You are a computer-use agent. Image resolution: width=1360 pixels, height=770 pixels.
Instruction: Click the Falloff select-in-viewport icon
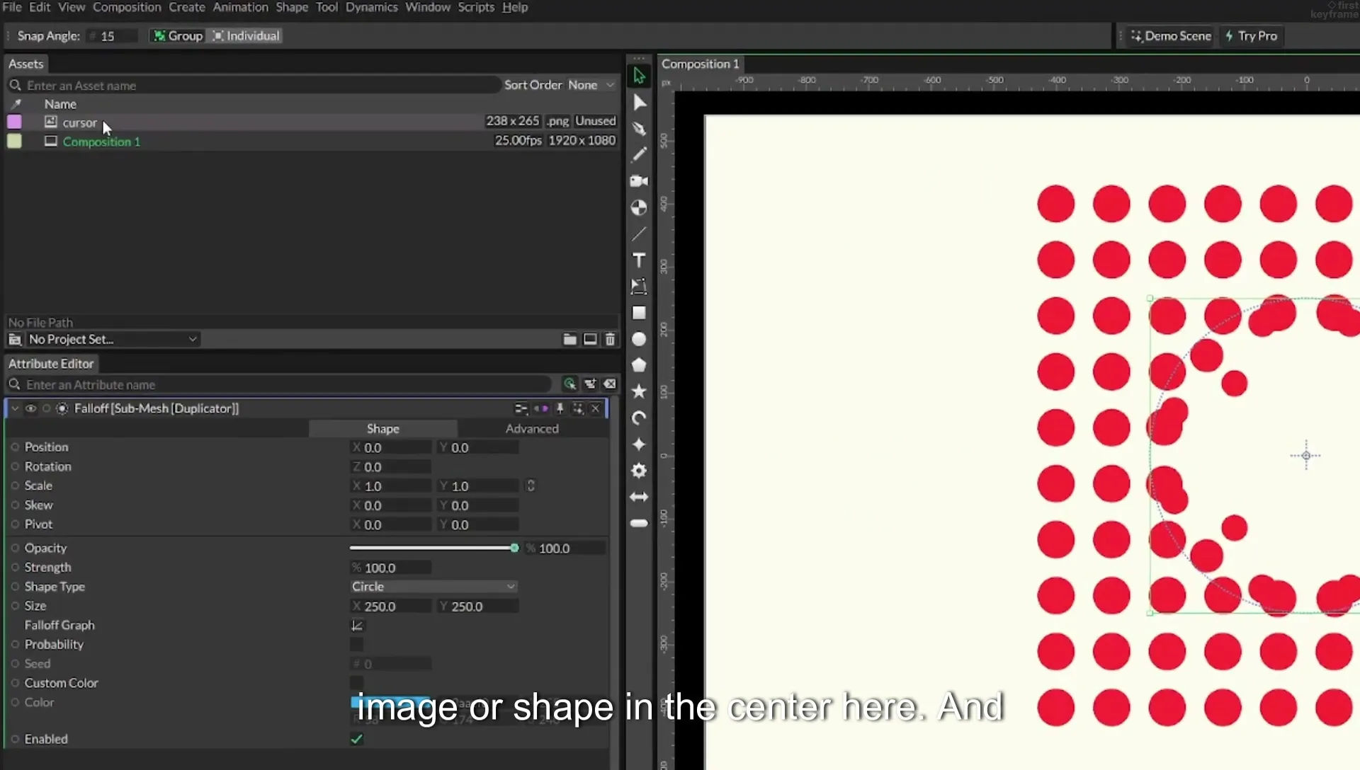(x=578, y=408)
